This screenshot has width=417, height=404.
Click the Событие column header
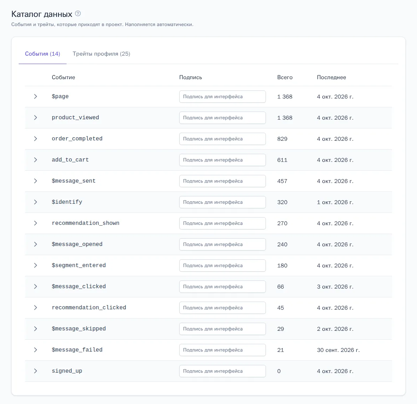click(x=63, y=77)
